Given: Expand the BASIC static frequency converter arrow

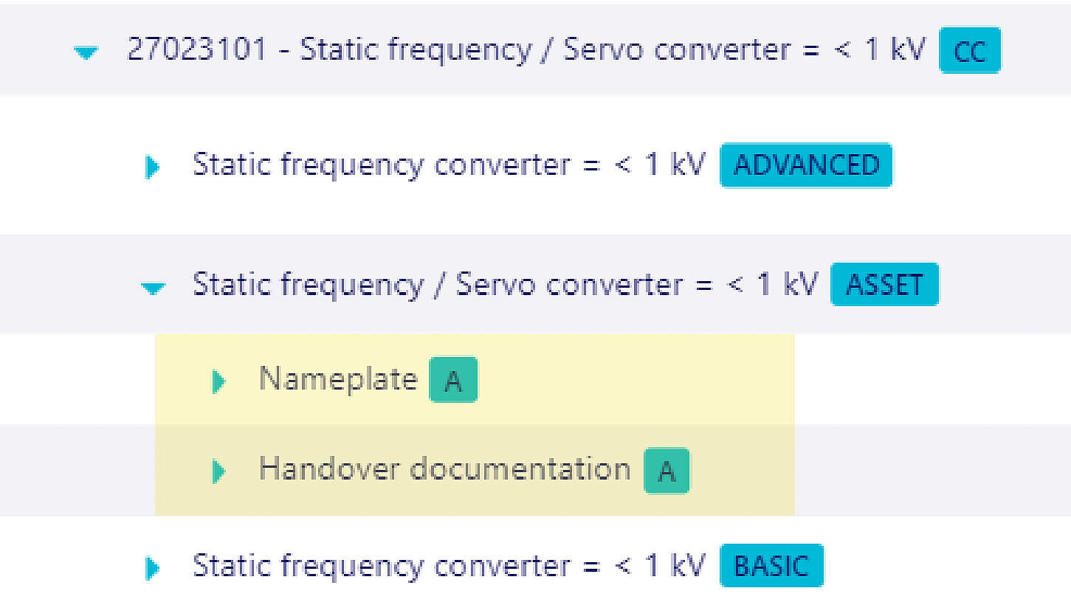Looking at the screenshot, I should (x=152, y=568).
